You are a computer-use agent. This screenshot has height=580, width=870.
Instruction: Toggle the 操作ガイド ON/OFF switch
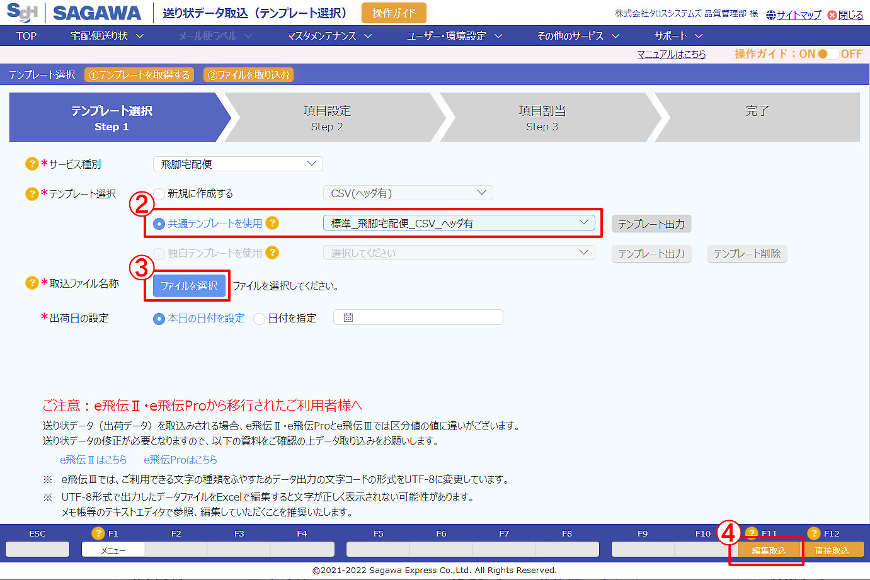(827, 54)
